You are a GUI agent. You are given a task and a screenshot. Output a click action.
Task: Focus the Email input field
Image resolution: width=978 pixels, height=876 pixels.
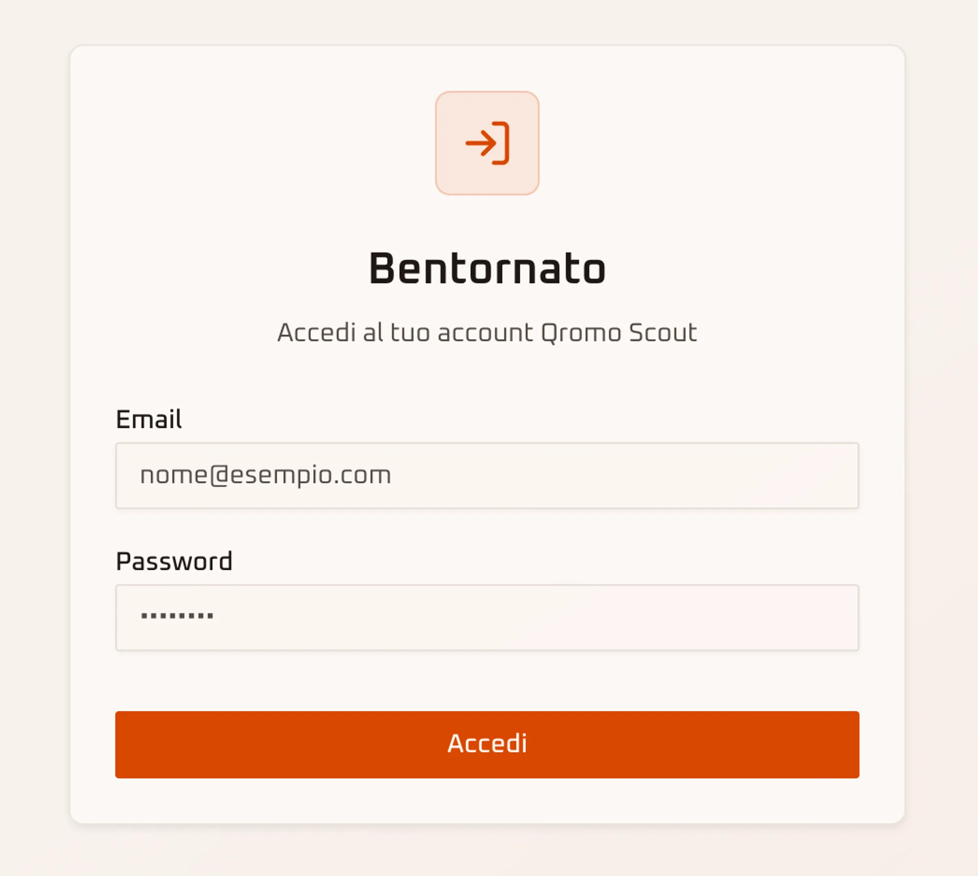[x=487, y=475]
